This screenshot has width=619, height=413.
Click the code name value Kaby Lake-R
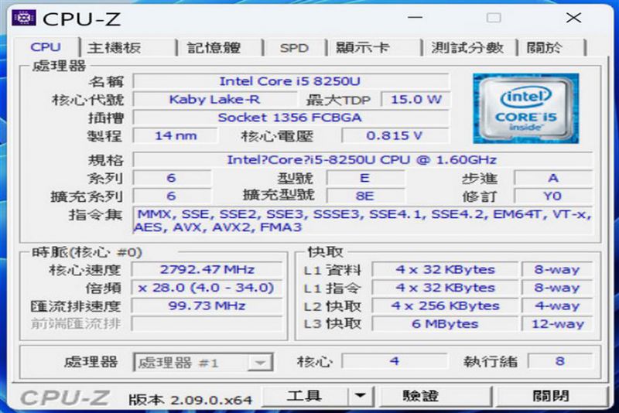click(215, 100)
